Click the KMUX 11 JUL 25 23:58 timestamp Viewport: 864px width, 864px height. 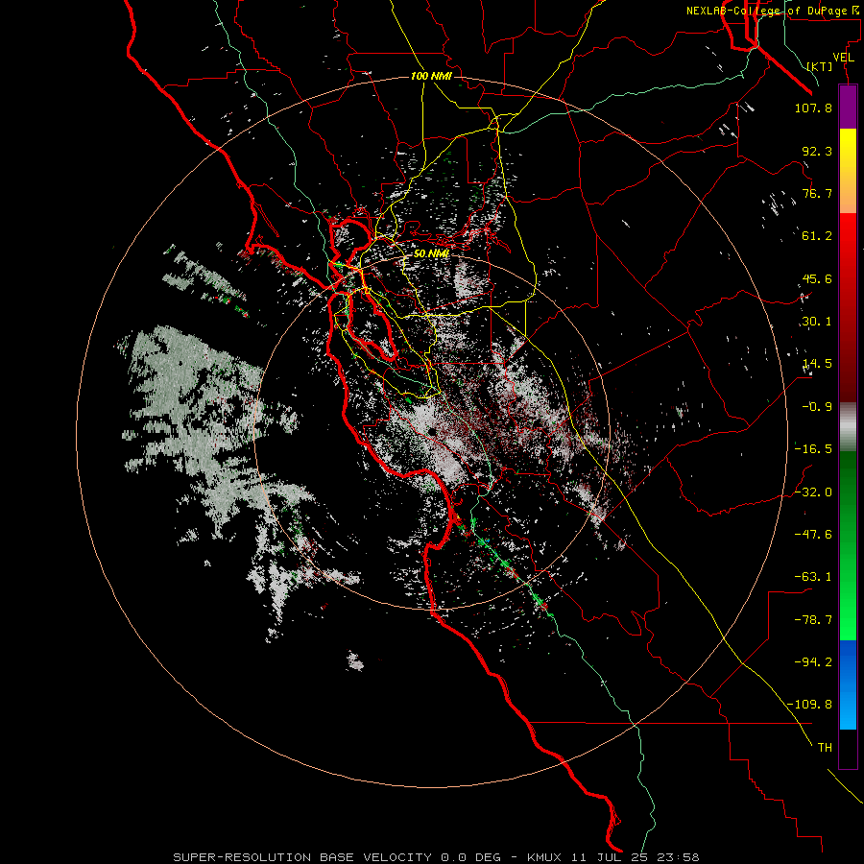[613, 857]
